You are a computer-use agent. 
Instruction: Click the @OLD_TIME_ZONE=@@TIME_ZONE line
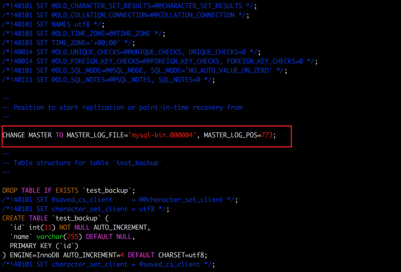pos(84,34)
